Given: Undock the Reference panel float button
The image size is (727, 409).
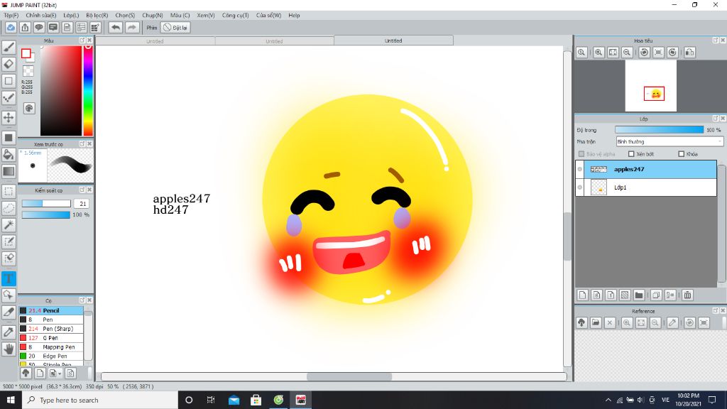Looking at the screenshot, I should tap(716, 311).
